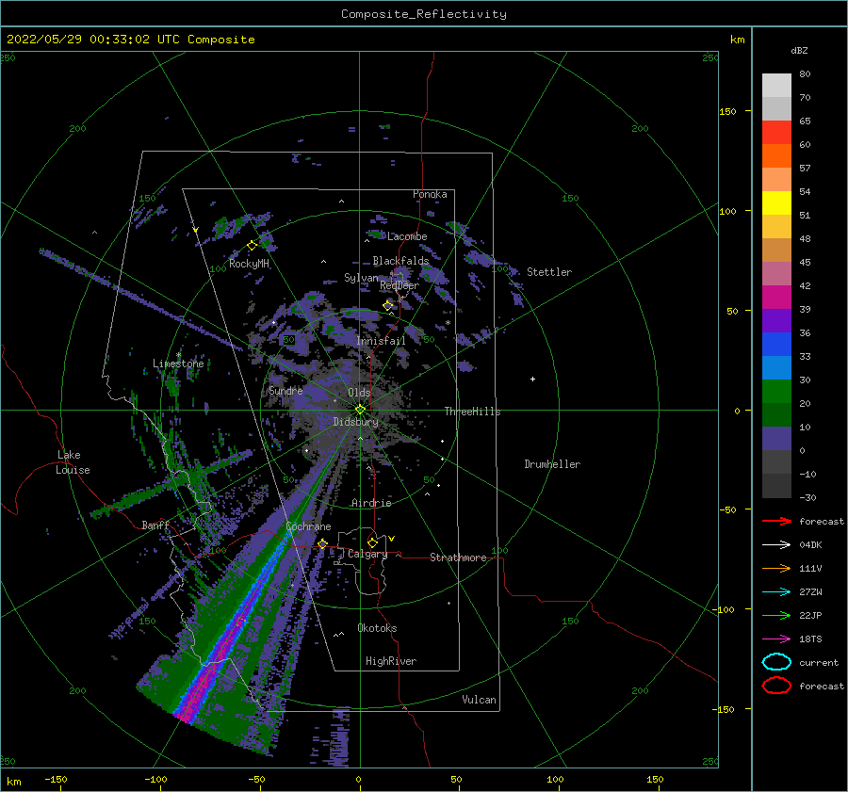Click the Limestone label
Viewport: 848px width, 792px height.
[x=178, y=364]
